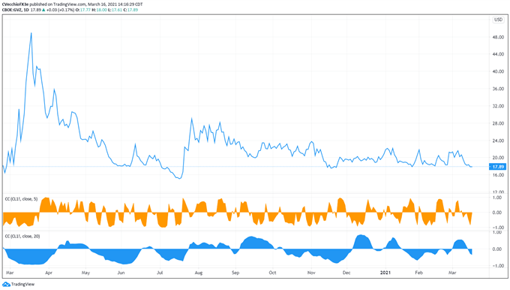The height and width of the screenshot is (290, 510).
Task: Click the CVecchioFX3e author name
Action: click(x=15, y=5)
